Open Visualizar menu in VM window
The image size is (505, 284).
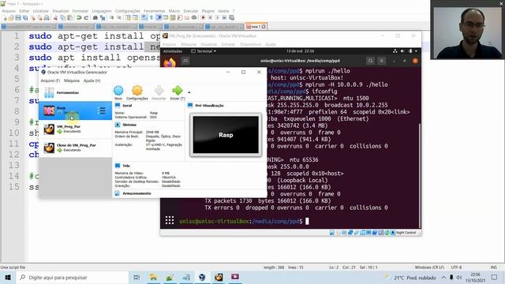coord(208,44)
